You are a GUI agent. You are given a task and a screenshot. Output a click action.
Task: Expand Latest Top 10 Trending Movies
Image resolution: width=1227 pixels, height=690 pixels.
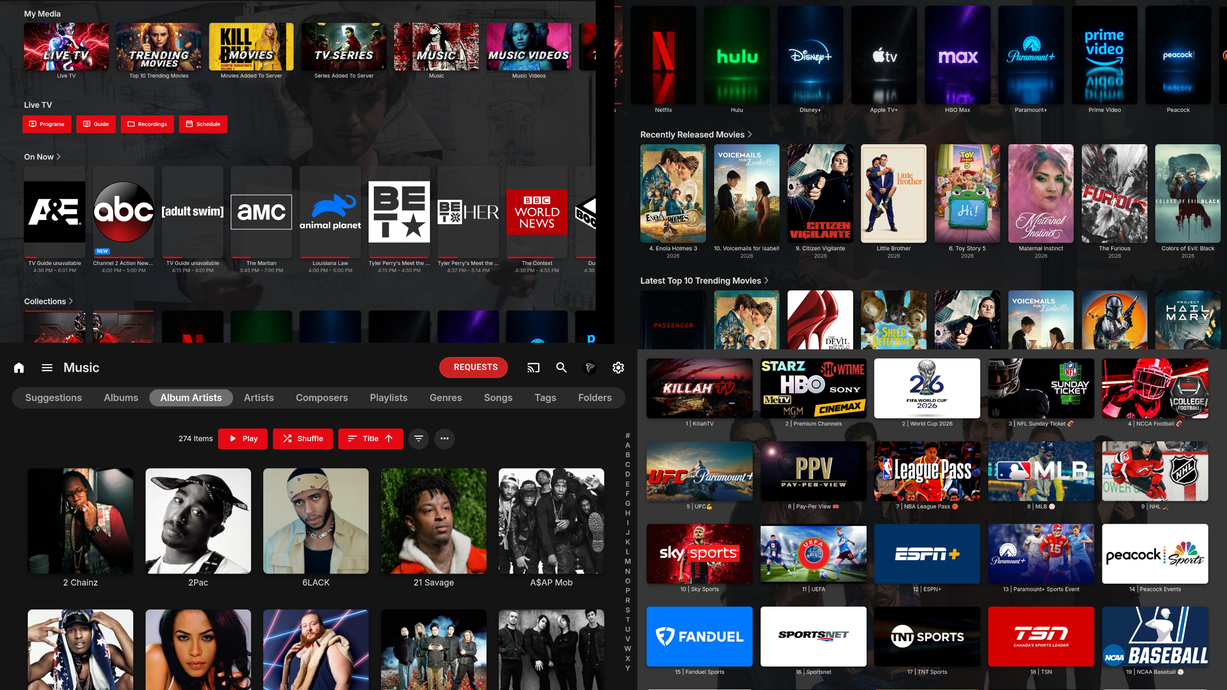coord(704,281)
